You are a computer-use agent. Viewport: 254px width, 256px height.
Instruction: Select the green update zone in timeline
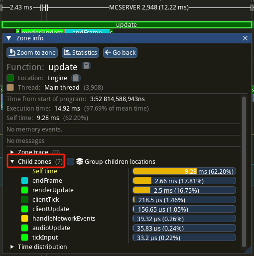pyautogui.click(x=127, y=25)
